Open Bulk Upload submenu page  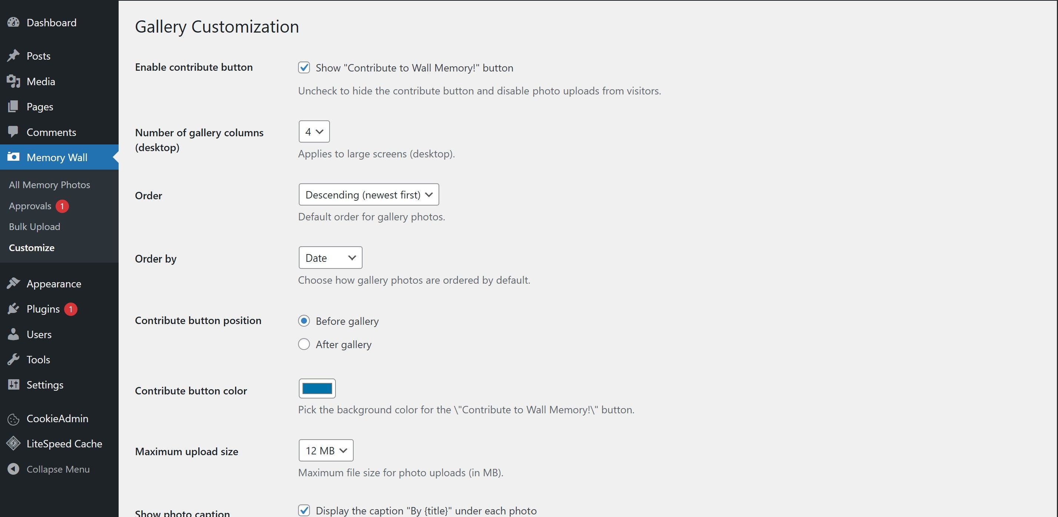coord(34,227)
